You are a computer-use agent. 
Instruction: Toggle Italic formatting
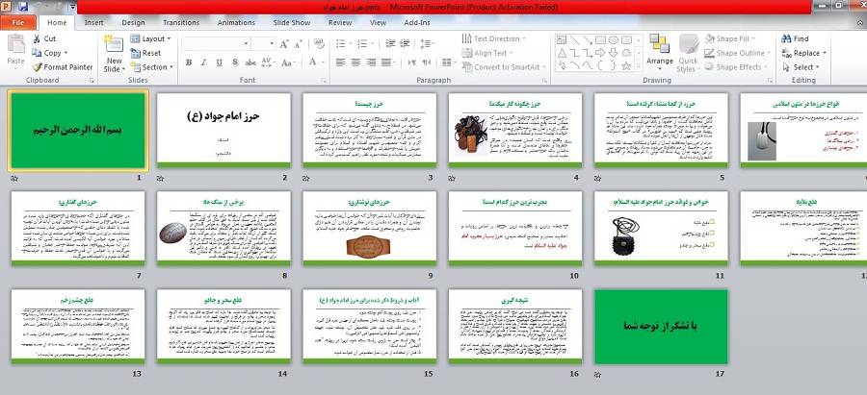point(203,62)
